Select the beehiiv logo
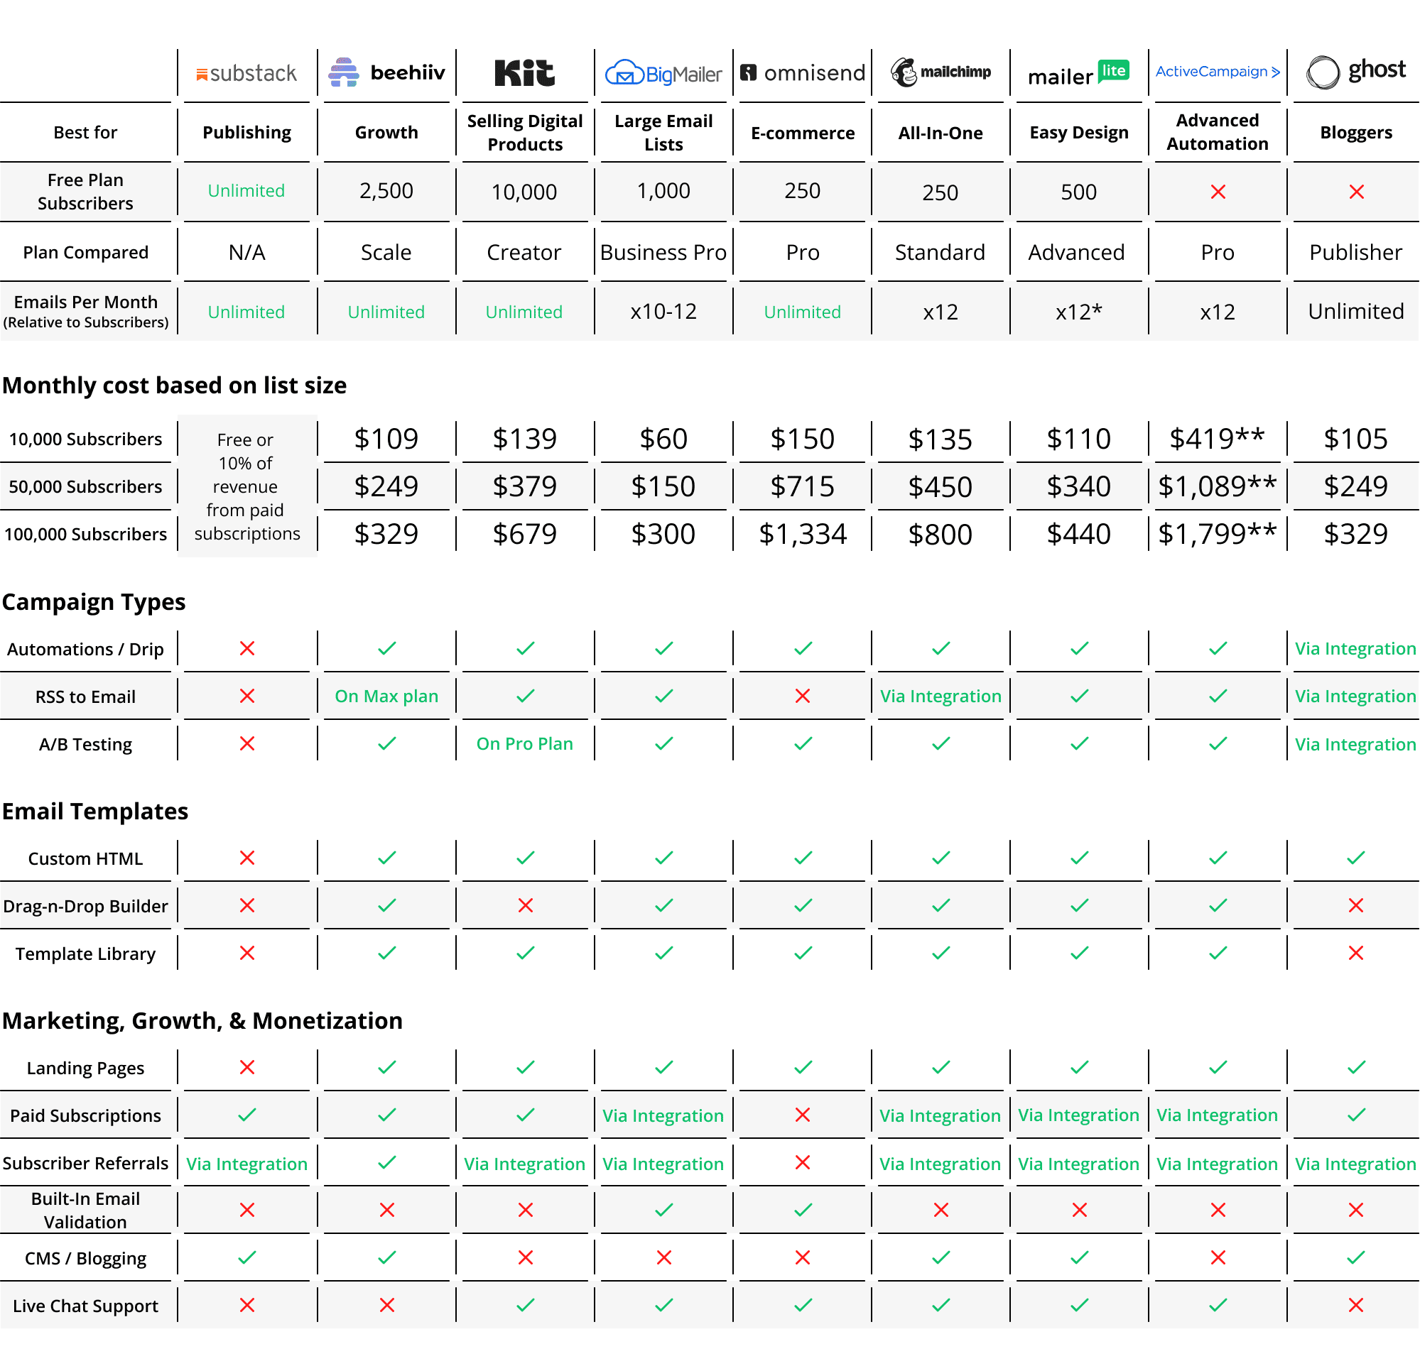 (x=386, y=72)
